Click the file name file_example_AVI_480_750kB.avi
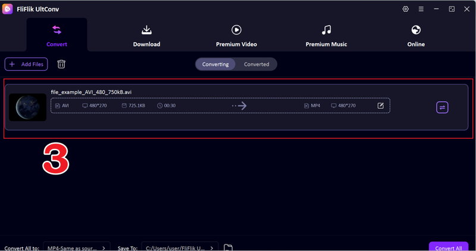The height and width of the screenshot is (251, 476). point(91,92)
